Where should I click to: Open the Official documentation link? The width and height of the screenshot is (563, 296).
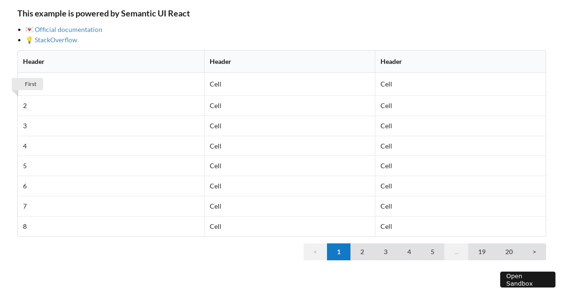click(68, 29)
